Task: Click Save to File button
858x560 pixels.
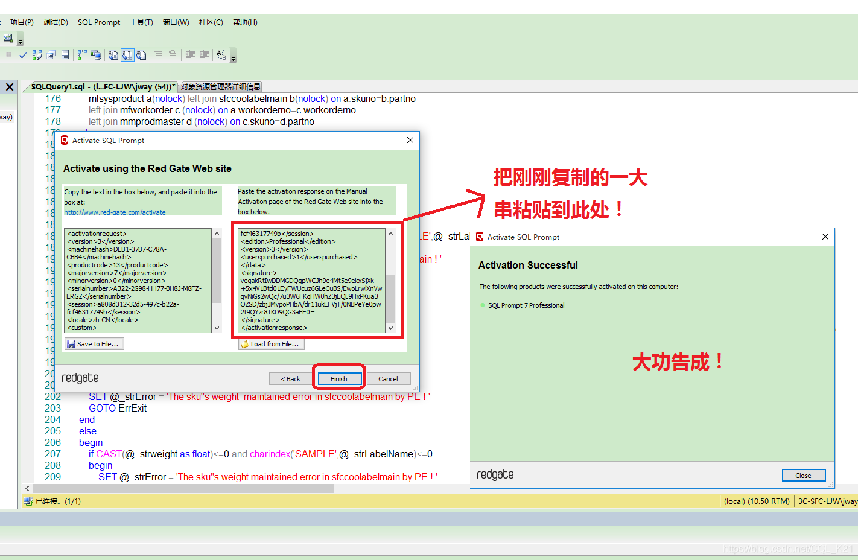Action: [x=94, y=344]
